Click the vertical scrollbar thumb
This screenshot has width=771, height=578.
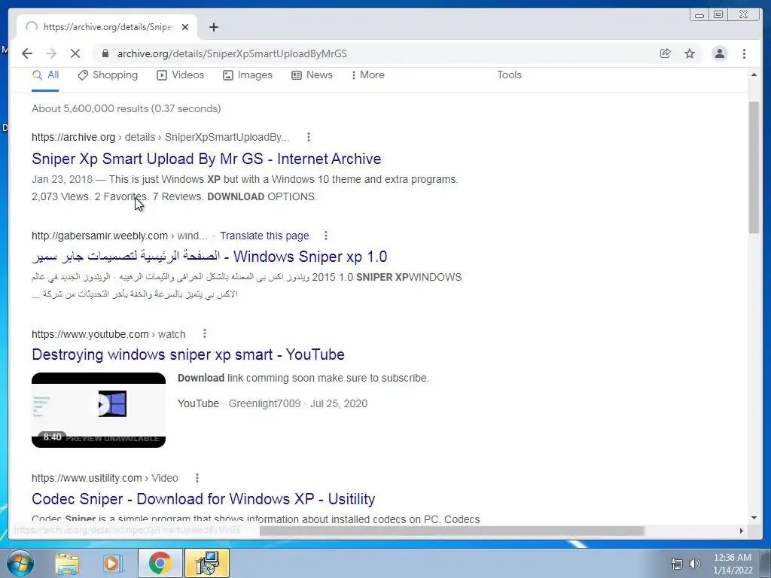(x=754, y=167)
